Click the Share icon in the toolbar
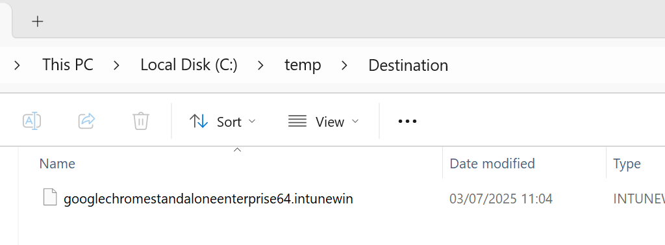Screen dimensions: 665x245 click(86, 122)
